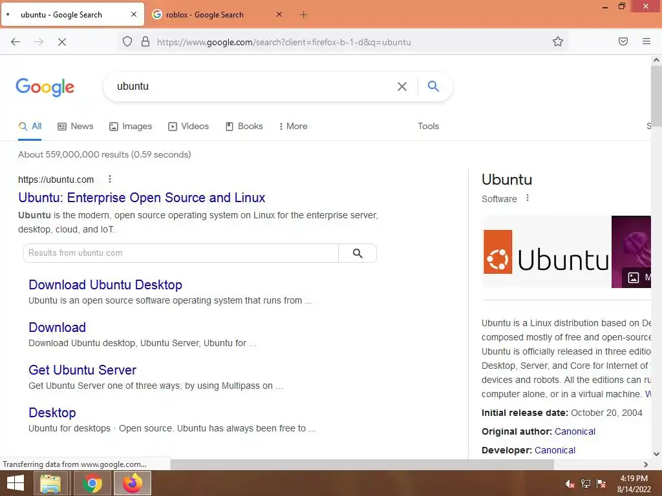The width and height of the screenshot is (662, 496).
Task: Open the options dots next to ubuntu.com
Action: point(110,180)
